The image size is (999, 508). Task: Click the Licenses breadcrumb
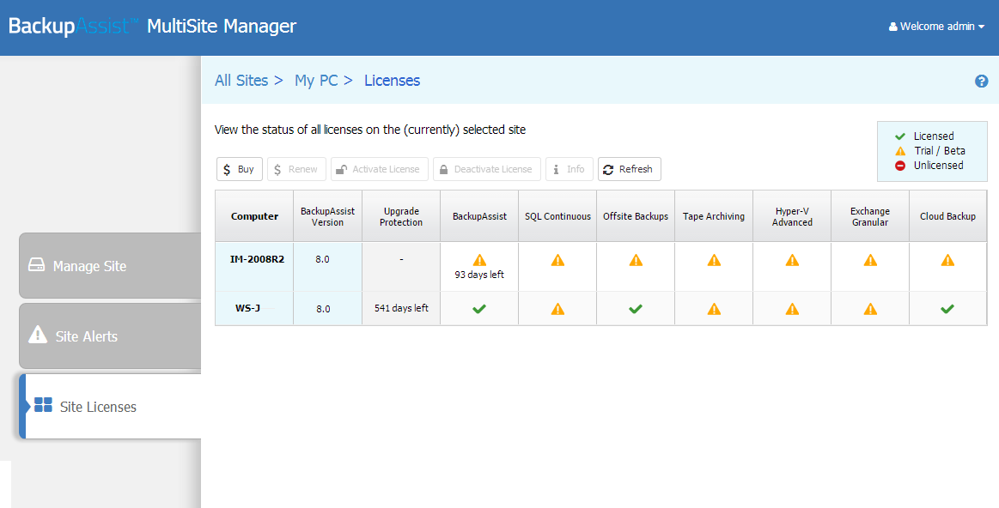click(393, 81)
